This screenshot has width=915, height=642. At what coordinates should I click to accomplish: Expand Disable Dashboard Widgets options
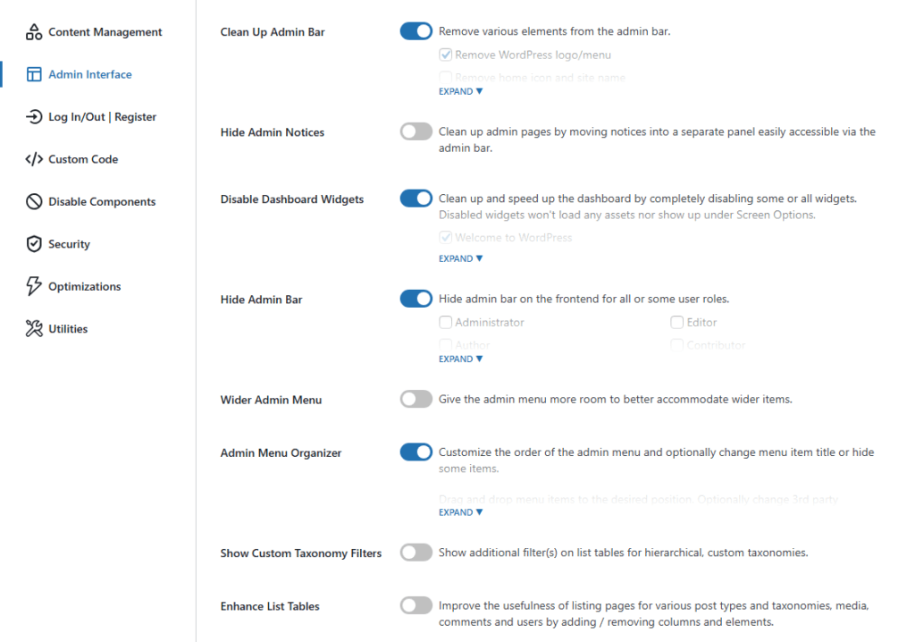pos(460,258)
